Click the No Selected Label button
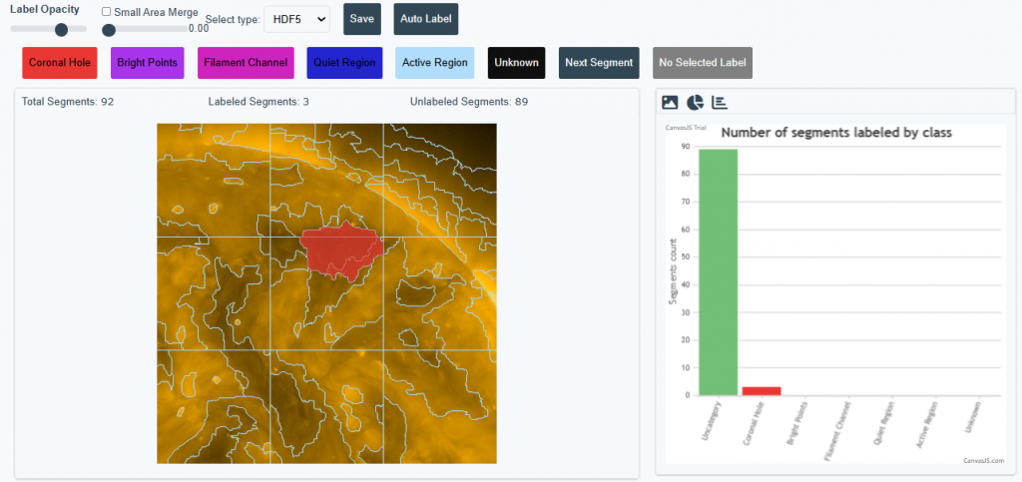Screen dimensions: 1022x482 point(703,62)
